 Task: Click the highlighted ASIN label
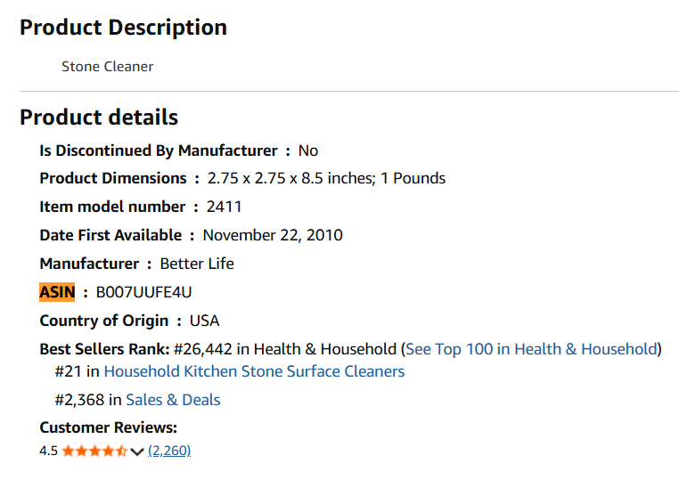tap(57, 292)
